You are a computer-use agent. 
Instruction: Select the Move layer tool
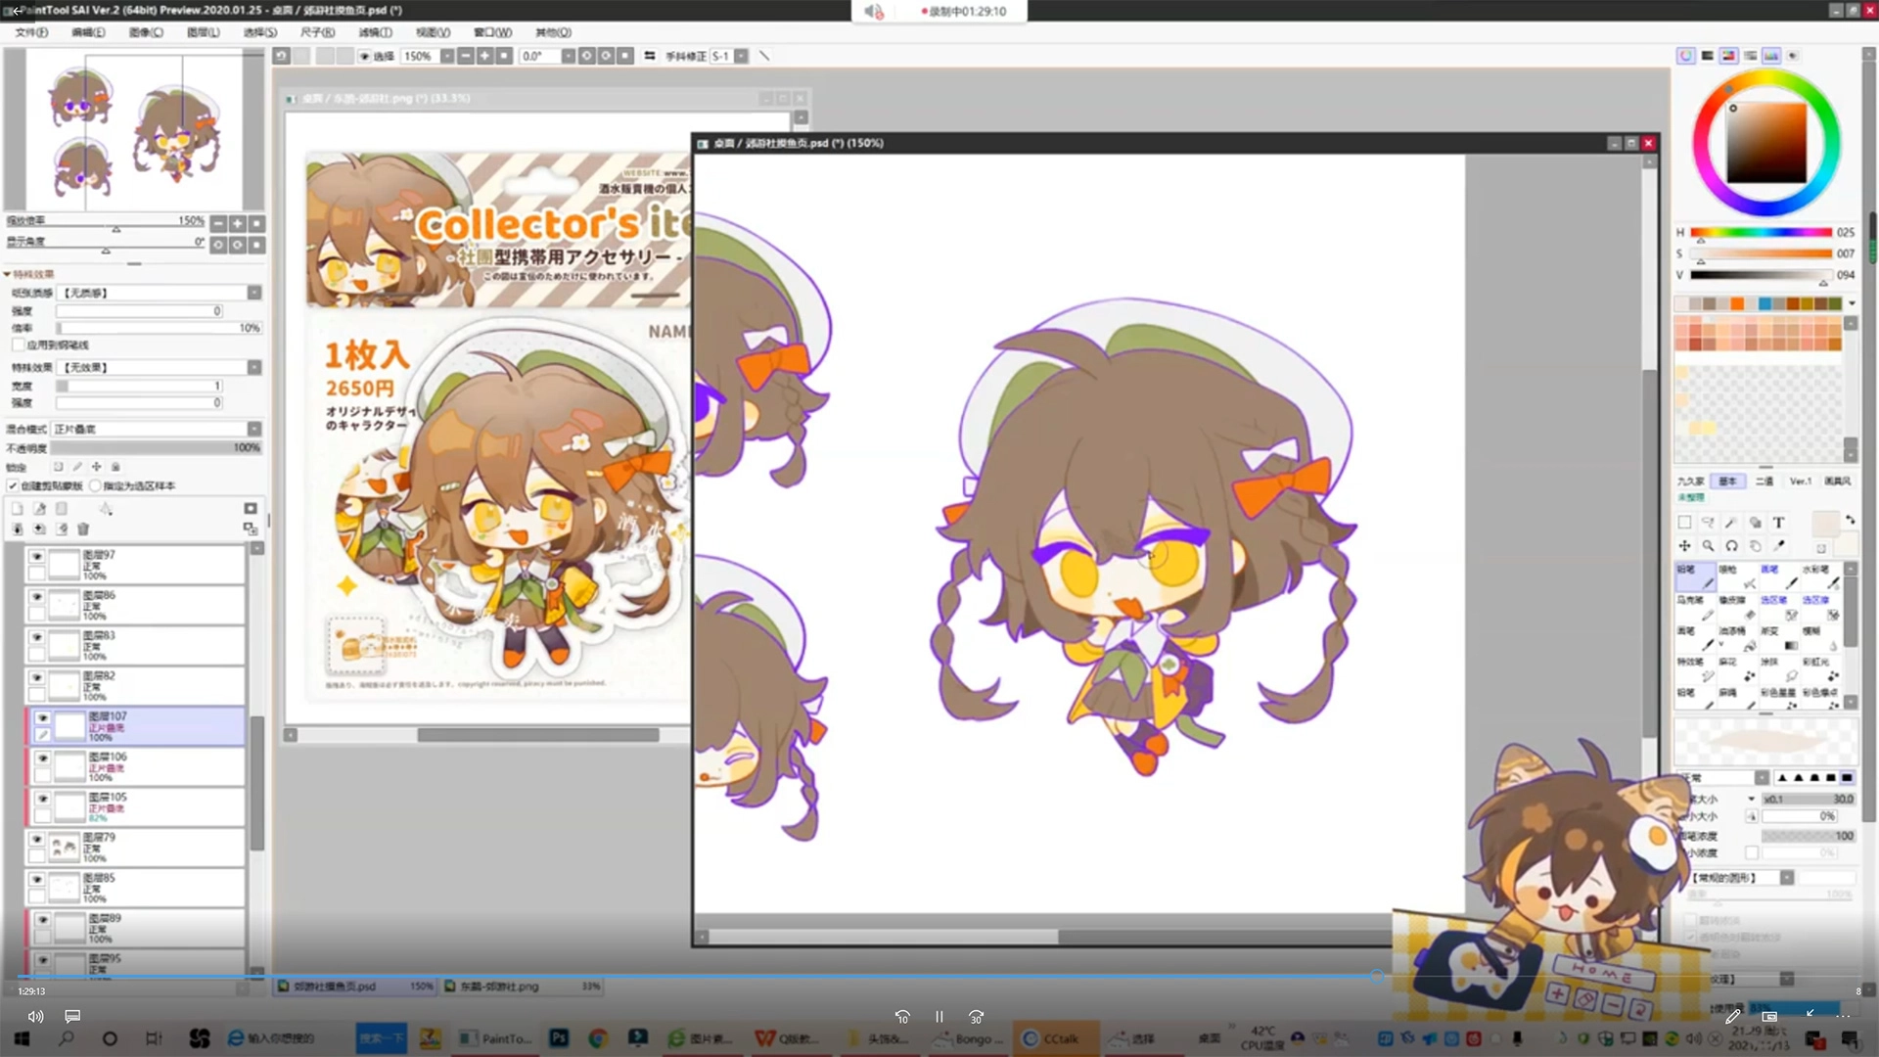pos(1684,546)
